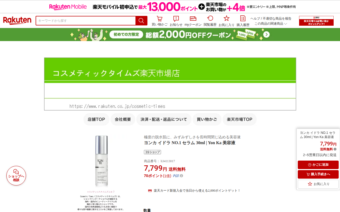Open 決済・配送・返品について tab
This screenshot has width=340, height=212.
point(164,119)
